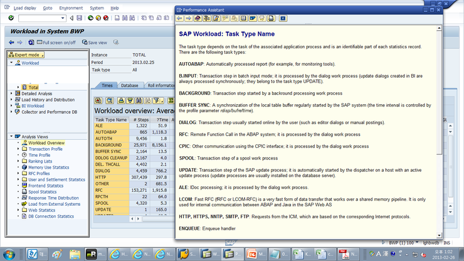Click the details magnifier icon above table
The width and height of the screenshot is (464, 261).
(110, 101)
